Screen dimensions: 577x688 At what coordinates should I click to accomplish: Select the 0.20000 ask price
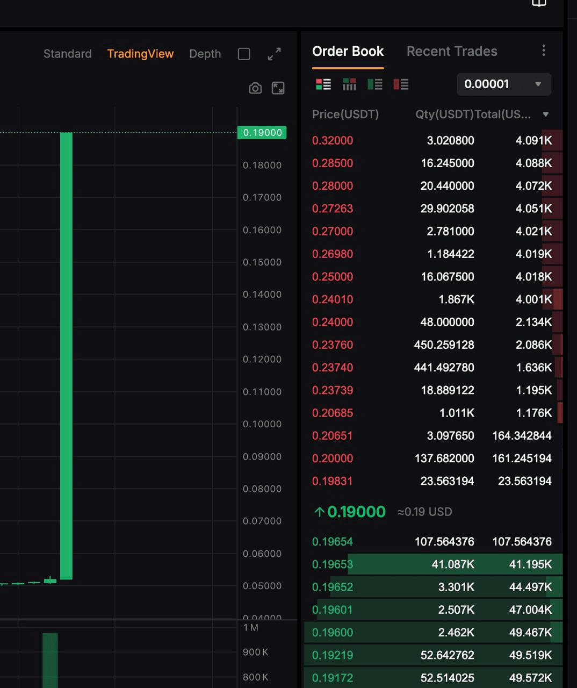[x=333, y=458]
